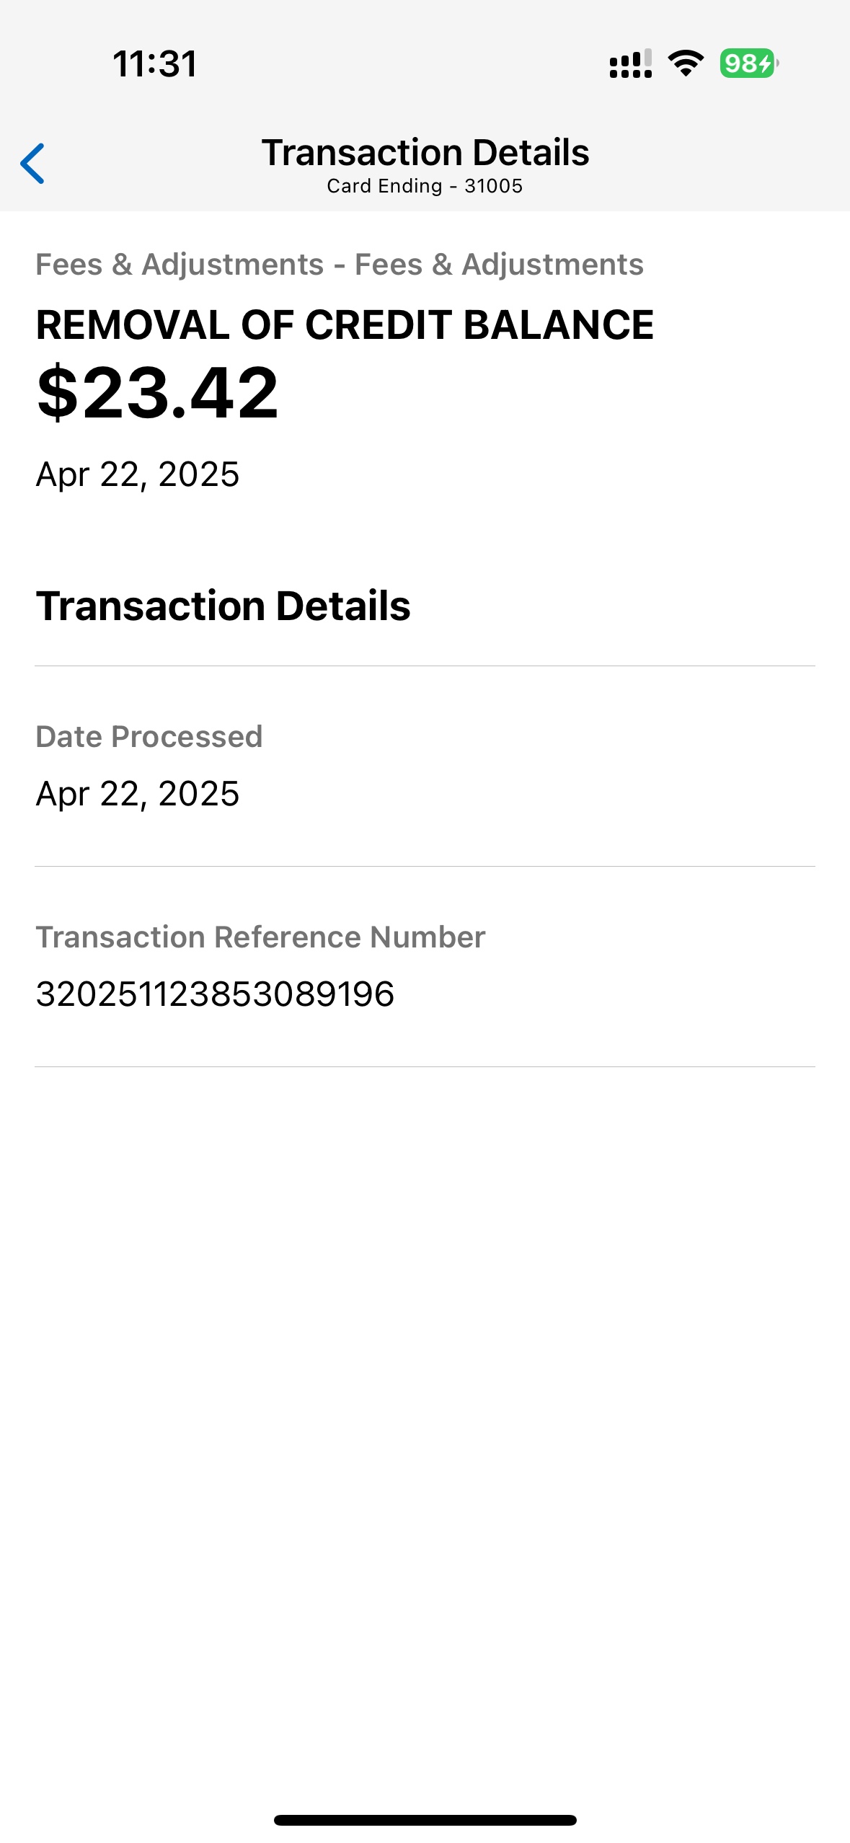This screenshot has width=850, height=1843.
Task: Tap divider line below Transaction Details heading
Action: [x=425, y=666]
